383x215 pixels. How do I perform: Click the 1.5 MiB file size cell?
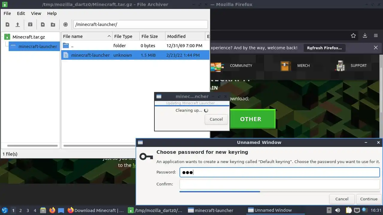point(148,55)
